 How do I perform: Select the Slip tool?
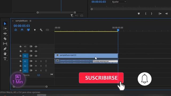click(x=5, y=44)
